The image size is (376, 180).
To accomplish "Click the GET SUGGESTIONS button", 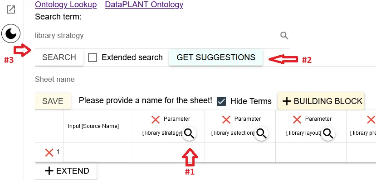I will tap(216, 57).
